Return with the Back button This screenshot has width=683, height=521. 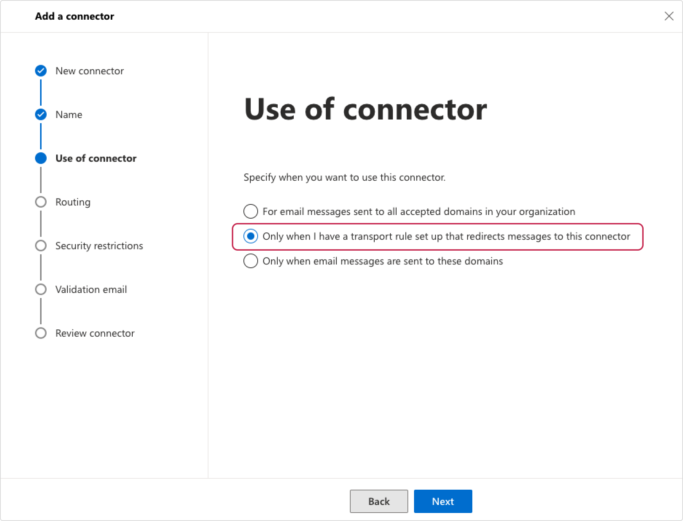(379, 501)
